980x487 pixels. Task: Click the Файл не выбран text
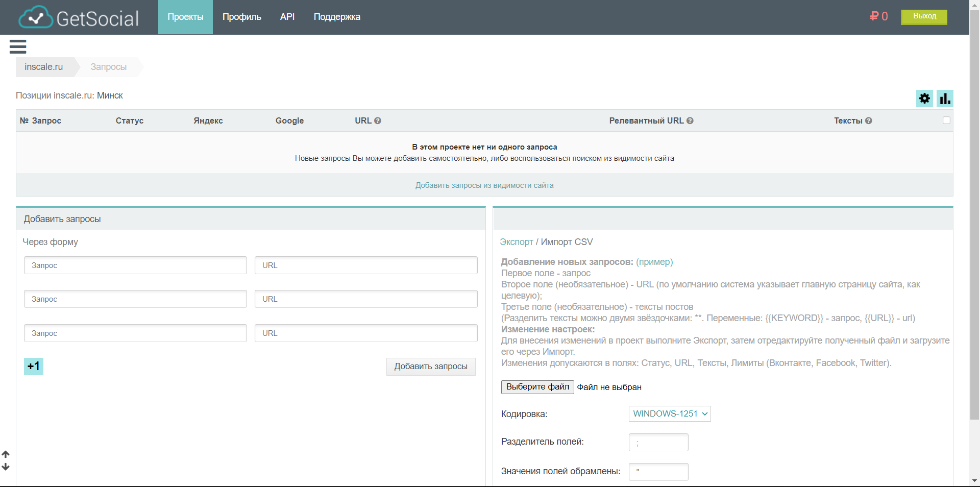609,387
